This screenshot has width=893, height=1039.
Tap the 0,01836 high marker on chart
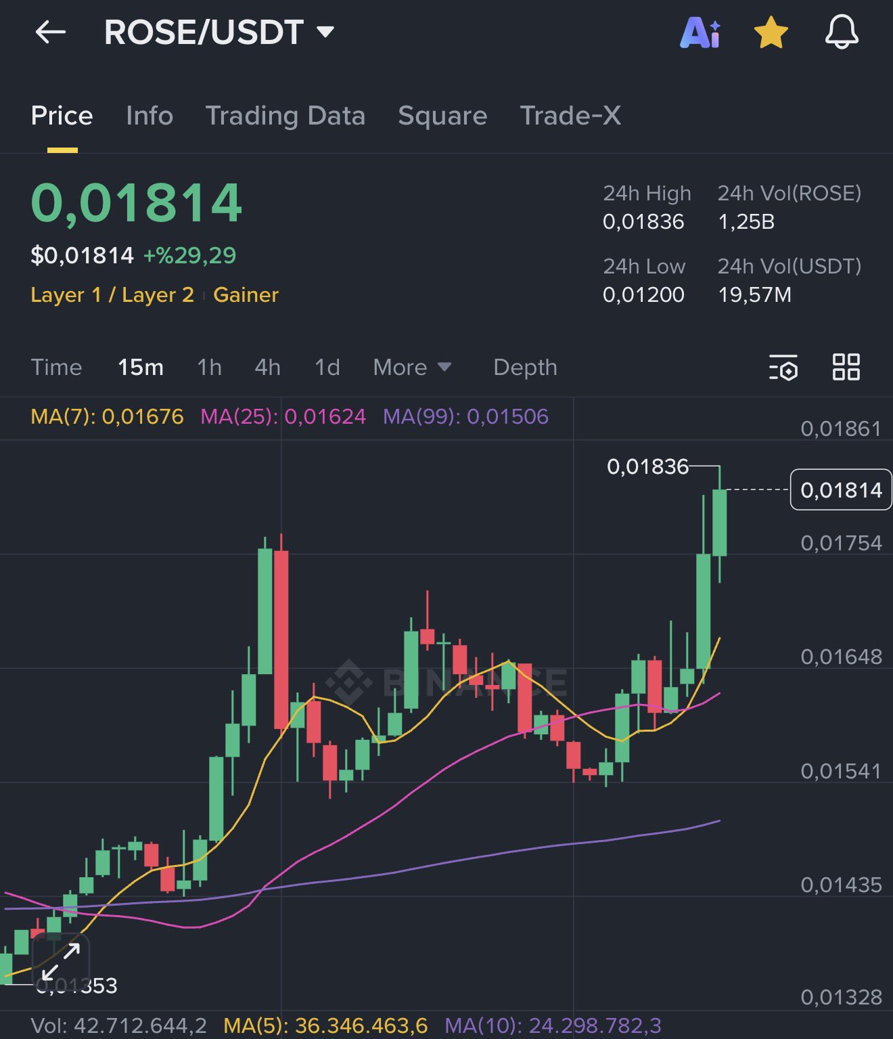647,466
